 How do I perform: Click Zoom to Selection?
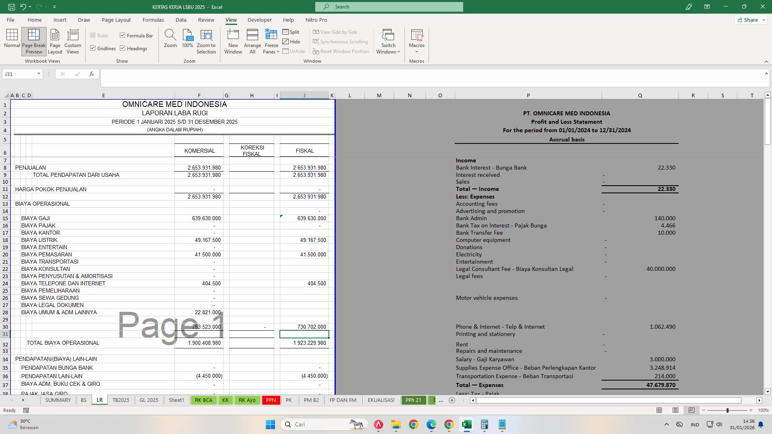pyautogui.click(x=206, y=40)
